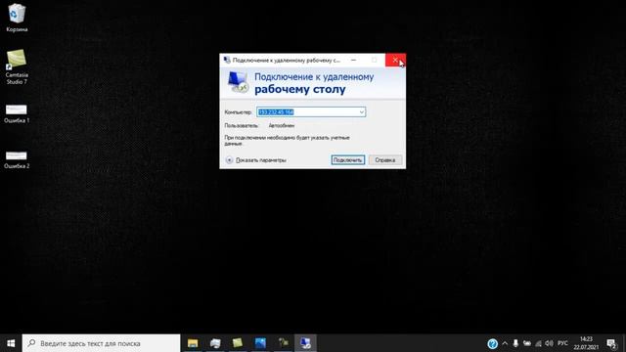Open the notification center icon
The width and height of the screenshot is (626, 352).
coord(610,343)
